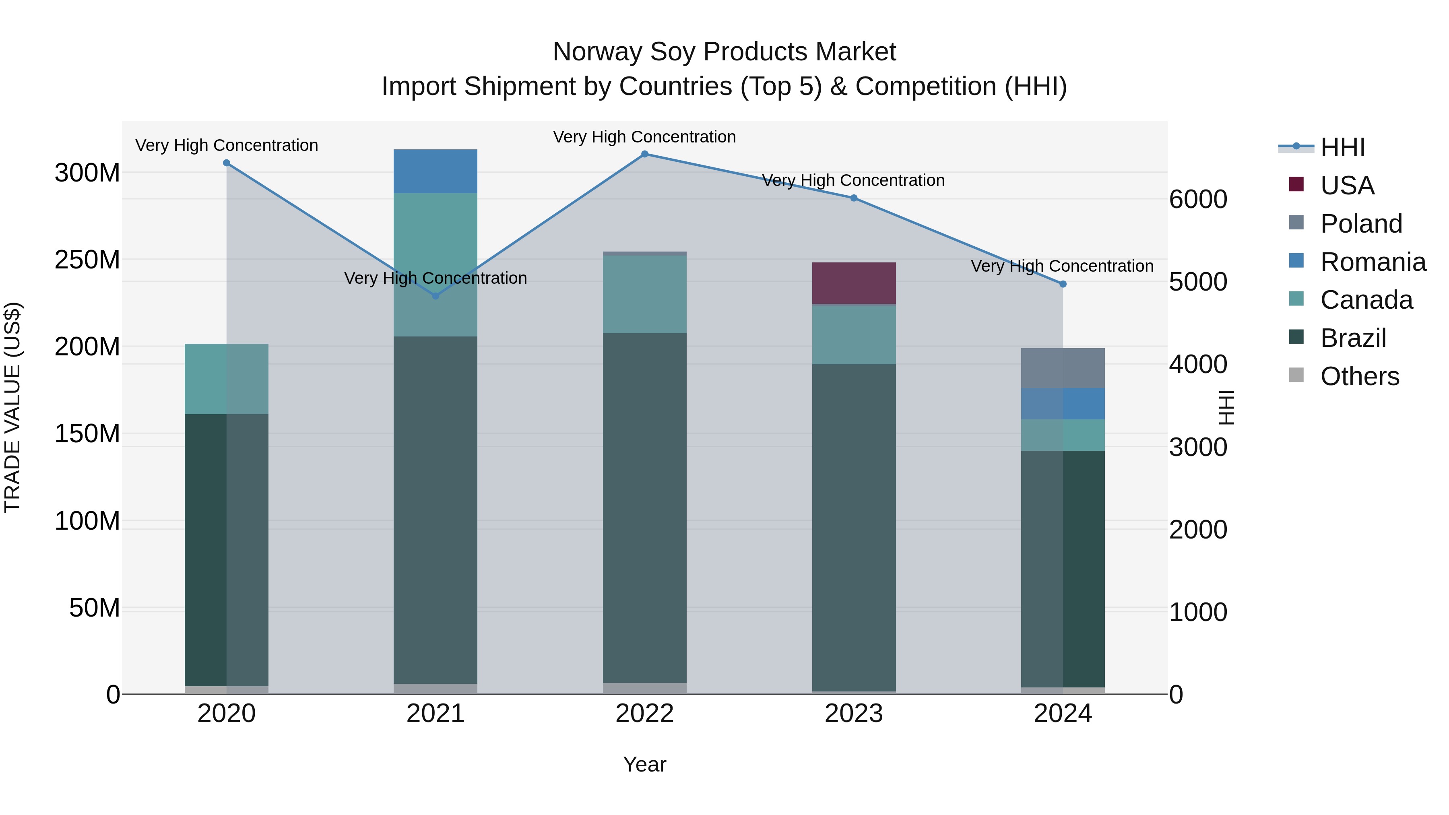Click the Norway Soy Products Market title

click(724, 52)
